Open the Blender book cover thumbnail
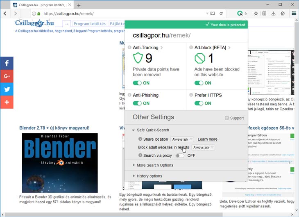Image resolution: width=299 pixels, height=217 pixels. [60, 163]
